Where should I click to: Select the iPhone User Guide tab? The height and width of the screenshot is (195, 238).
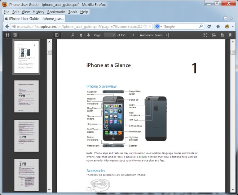tap(34, 19)
